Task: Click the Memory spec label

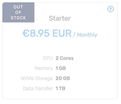Action: tap(44, 69)
